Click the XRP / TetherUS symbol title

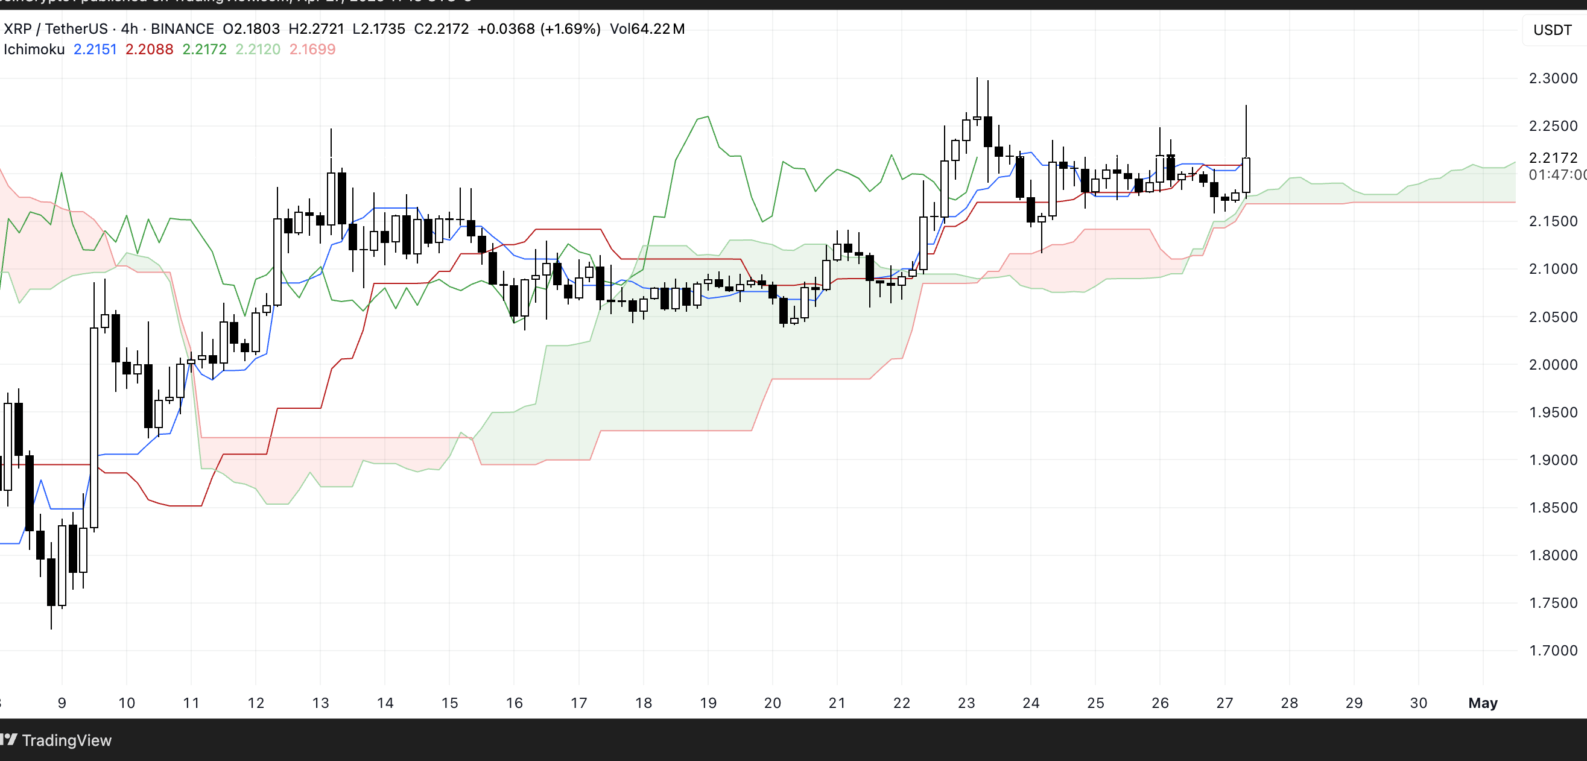[56, 29]
